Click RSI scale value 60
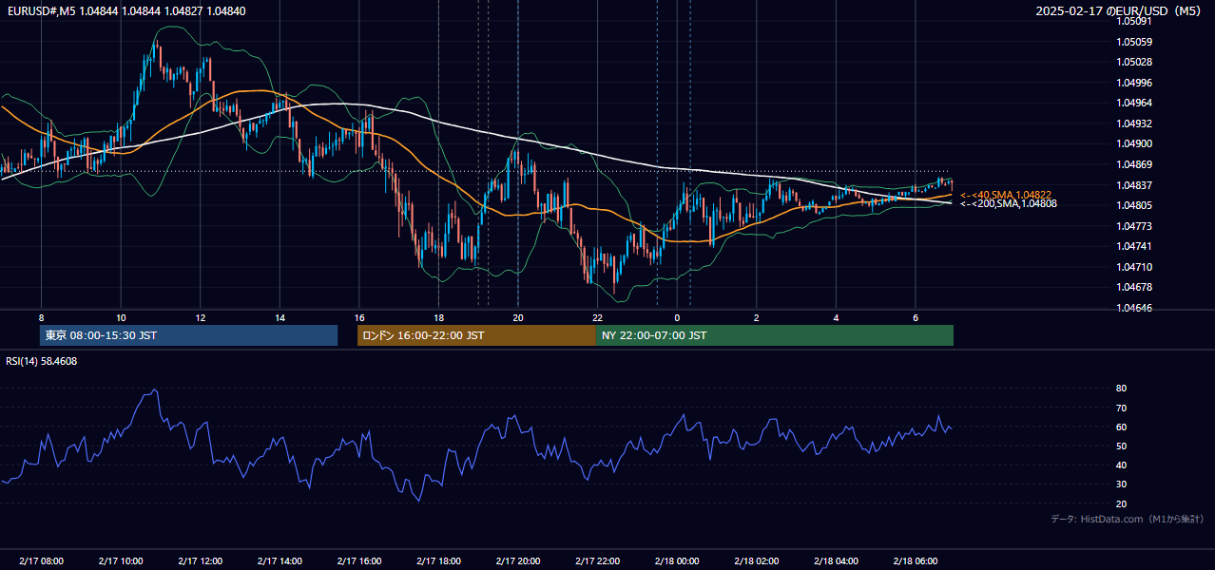 pyautogui.click(x=1122, y=427)
